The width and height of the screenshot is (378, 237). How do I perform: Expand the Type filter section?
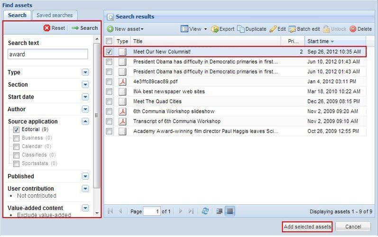[85, 73]
